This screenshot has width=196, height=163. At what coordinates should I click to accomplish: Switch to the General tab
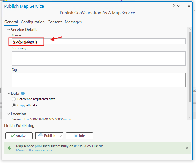tap(11, 22)
